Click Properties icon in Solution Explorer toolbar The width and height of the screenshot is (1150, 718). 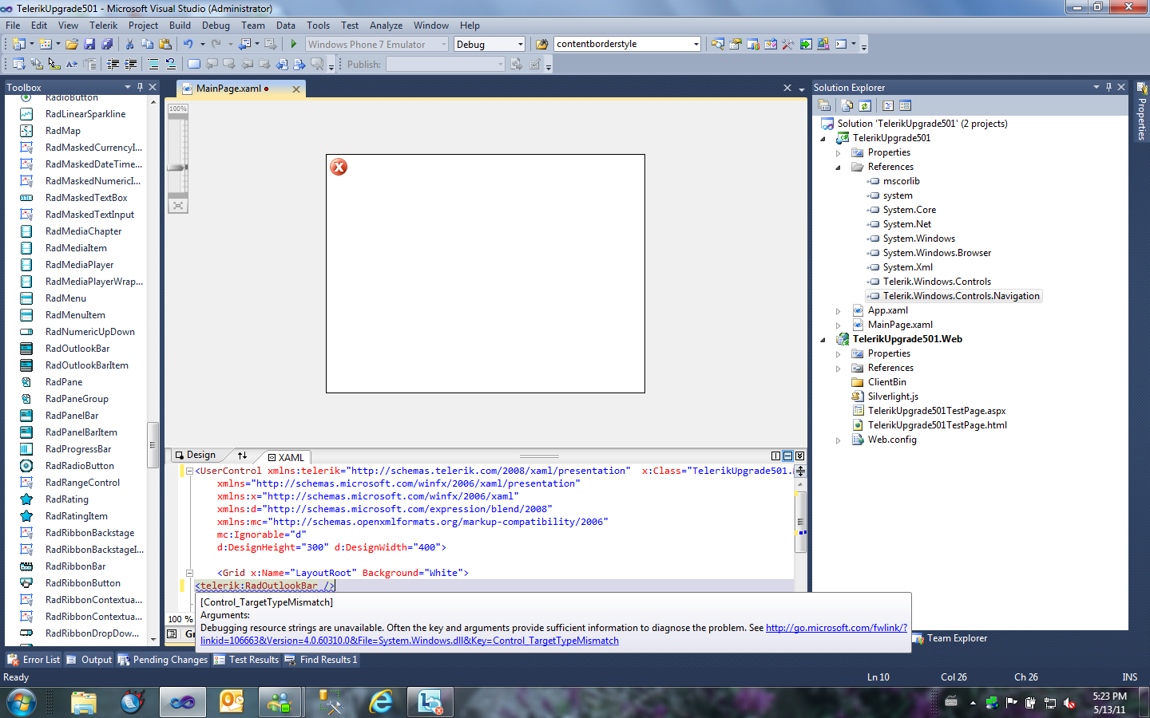(x=824, y=105)
